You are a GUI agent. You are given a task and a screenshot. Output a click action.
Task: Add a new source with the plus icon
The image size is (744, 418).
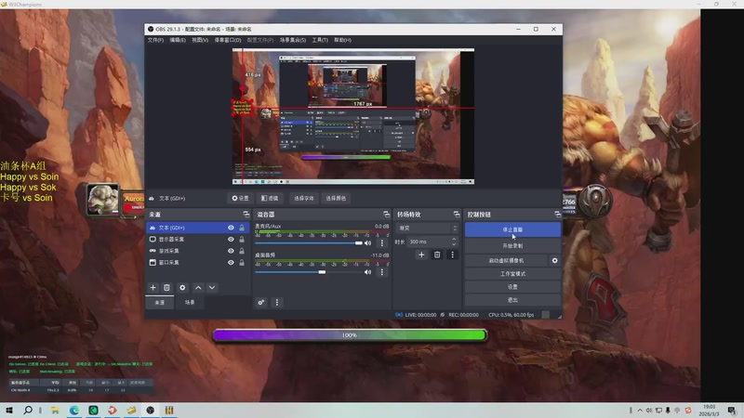coord(153,288)
